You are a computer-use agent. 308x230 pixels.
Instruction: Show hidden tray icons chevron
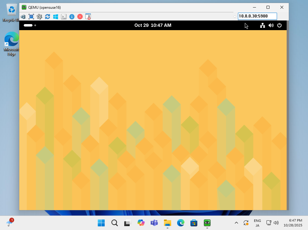pyautogui.click(x=236, y=223)
